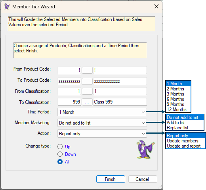Click the wizard app icon in title bar

(7, 6)
